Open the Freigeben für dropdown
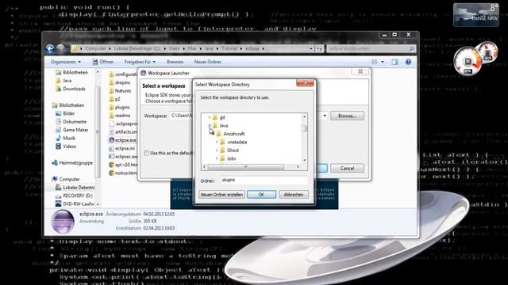 pos(140,62)
